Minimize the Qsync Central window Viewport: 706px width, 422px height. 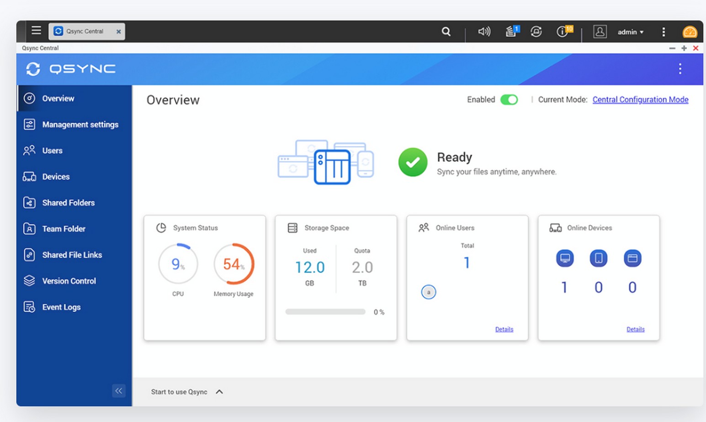coord(672,48)
